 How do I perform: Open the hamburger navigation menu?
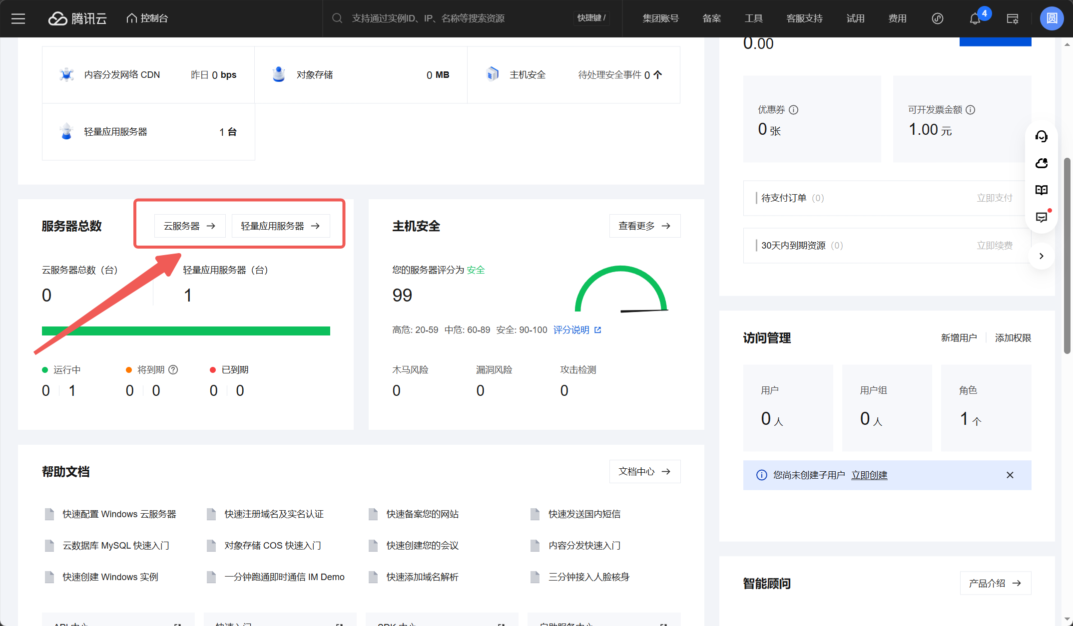pos(18,18)
